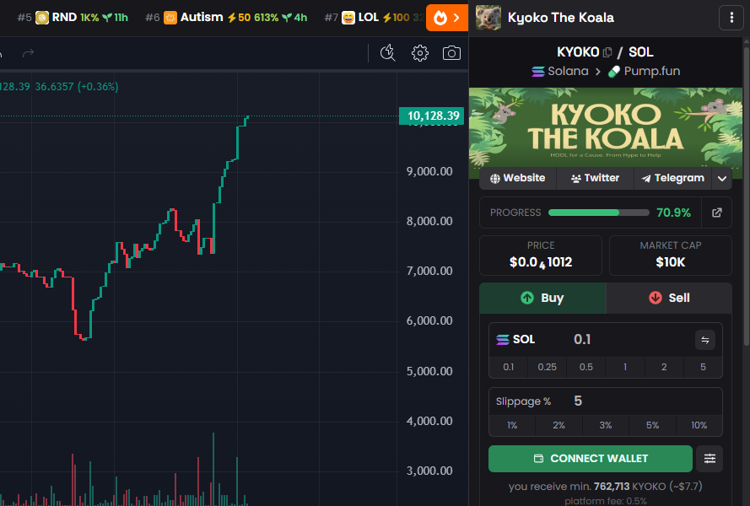Take a chart snapshot with camera icon
The image size is (750, 506).
pos(451,53)
